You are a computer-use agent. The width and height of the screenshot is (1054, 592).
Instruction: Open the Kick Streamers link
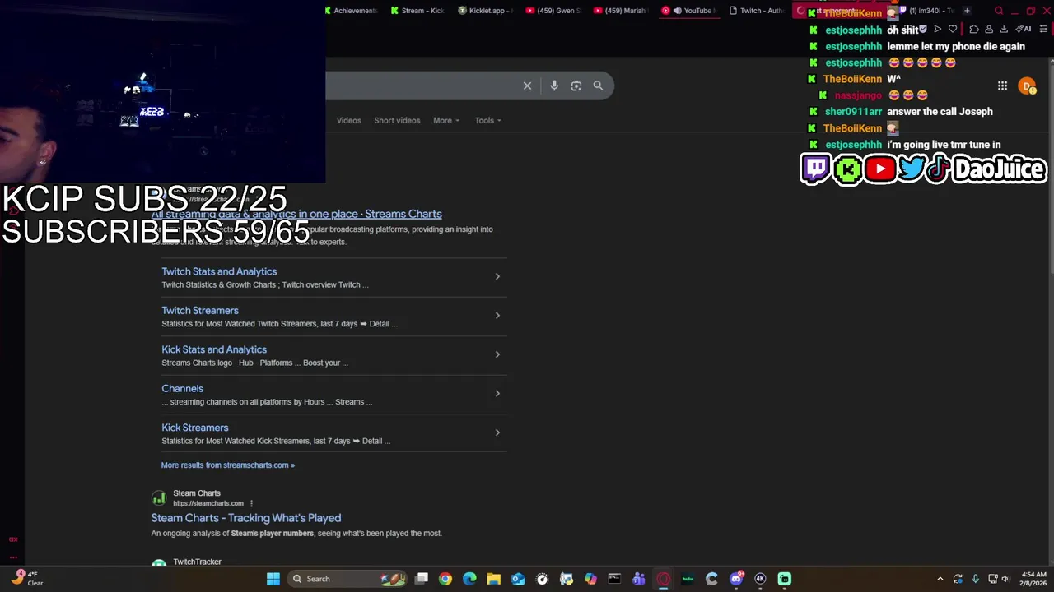195,428
